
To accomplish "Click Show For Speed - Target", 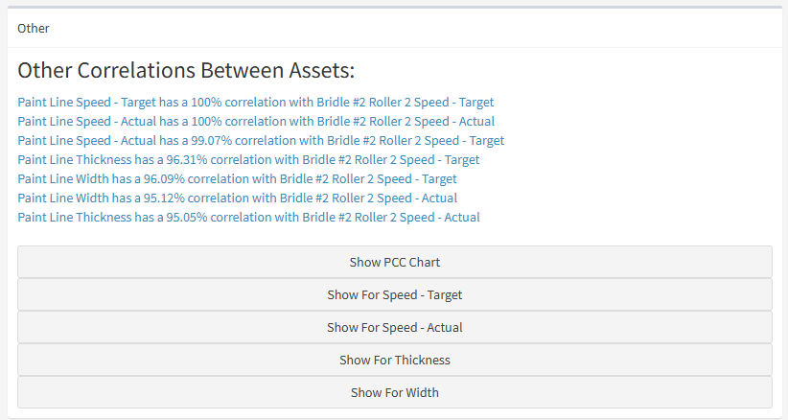I will (x=394, y=294).
